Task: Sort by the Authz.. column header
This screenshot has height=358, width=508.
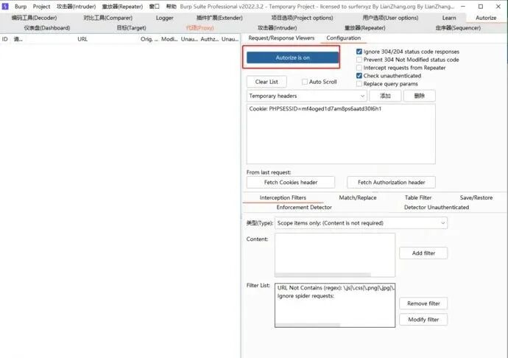Action: coord(209,39)
